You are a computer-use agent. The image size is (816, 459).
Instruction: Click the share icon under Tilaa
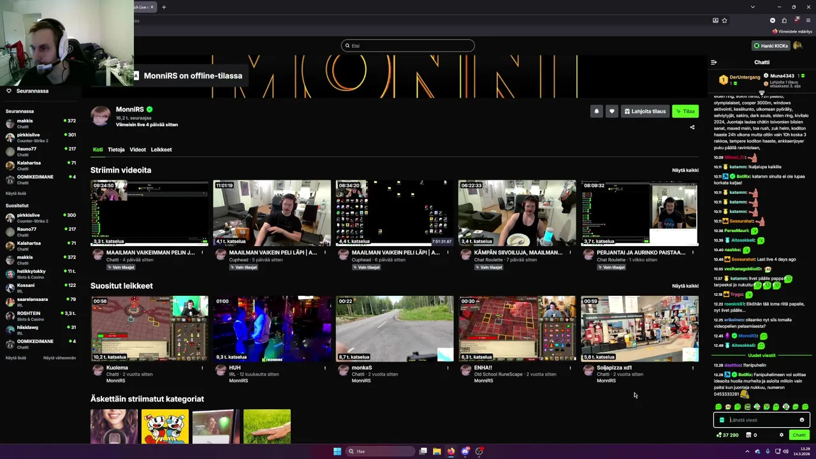click(692, 127)
